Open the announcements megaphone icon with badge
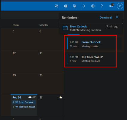Viewport: 127px width, 120px height. (111, 6)
